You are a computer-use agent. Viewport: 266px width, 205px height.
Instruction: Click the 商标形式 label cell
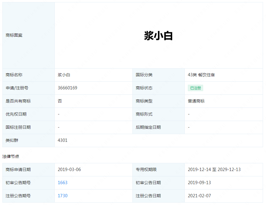pyautogui.click(x=159, y=114)
